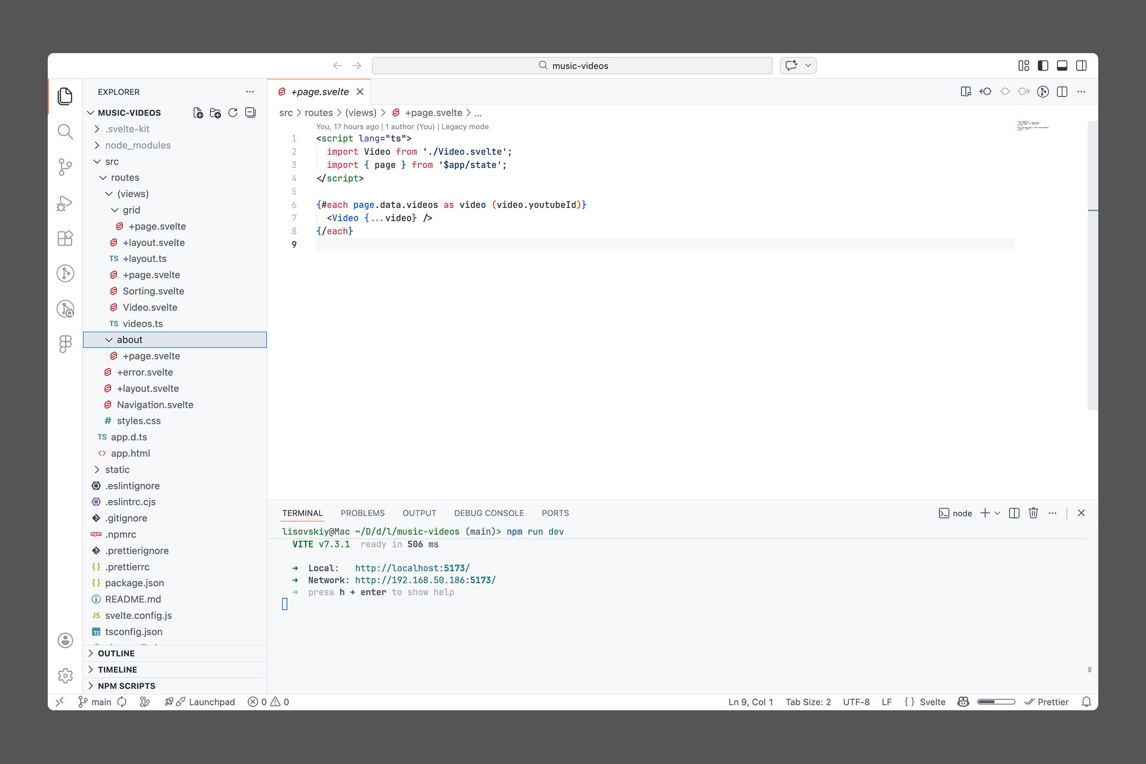
Task: Click the New File icon in Explorer
Action: (198, 113)
